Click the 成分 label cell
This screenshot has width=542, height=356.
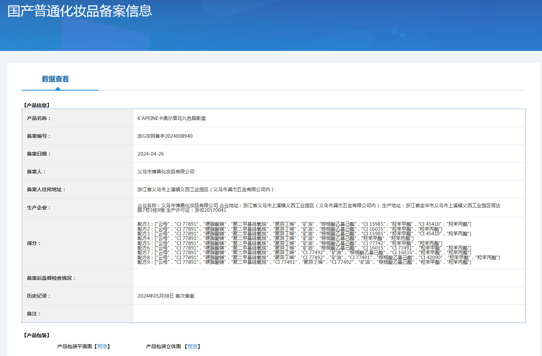77,243
